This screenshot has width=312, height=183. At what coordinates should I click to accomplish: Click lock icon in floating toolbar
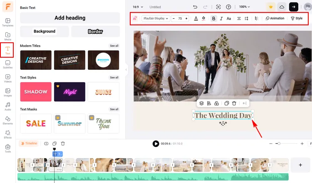(216, 103)
